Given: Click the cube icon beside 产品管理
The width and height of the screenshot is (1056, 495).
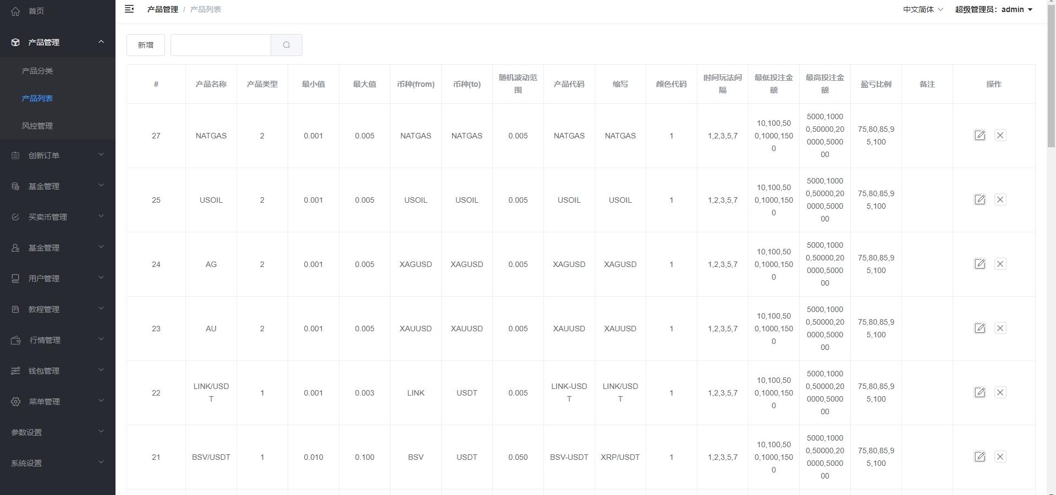Looking at the screenshot, I should pos(15,42).
